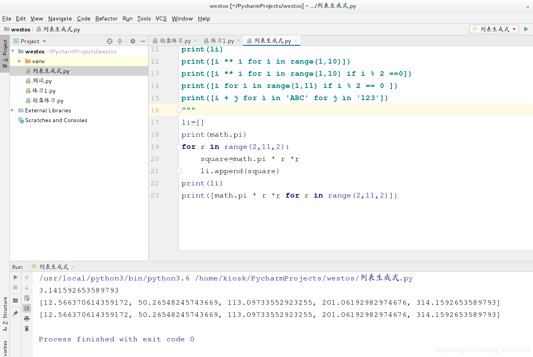Click the fold end marker beside li.append(square)
533x357 pixels.
click(x=178, y=171)
